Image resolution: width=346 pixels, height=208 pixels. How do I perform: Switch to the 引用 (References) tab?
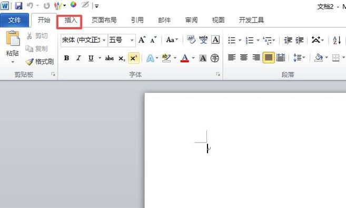[137, 20]
